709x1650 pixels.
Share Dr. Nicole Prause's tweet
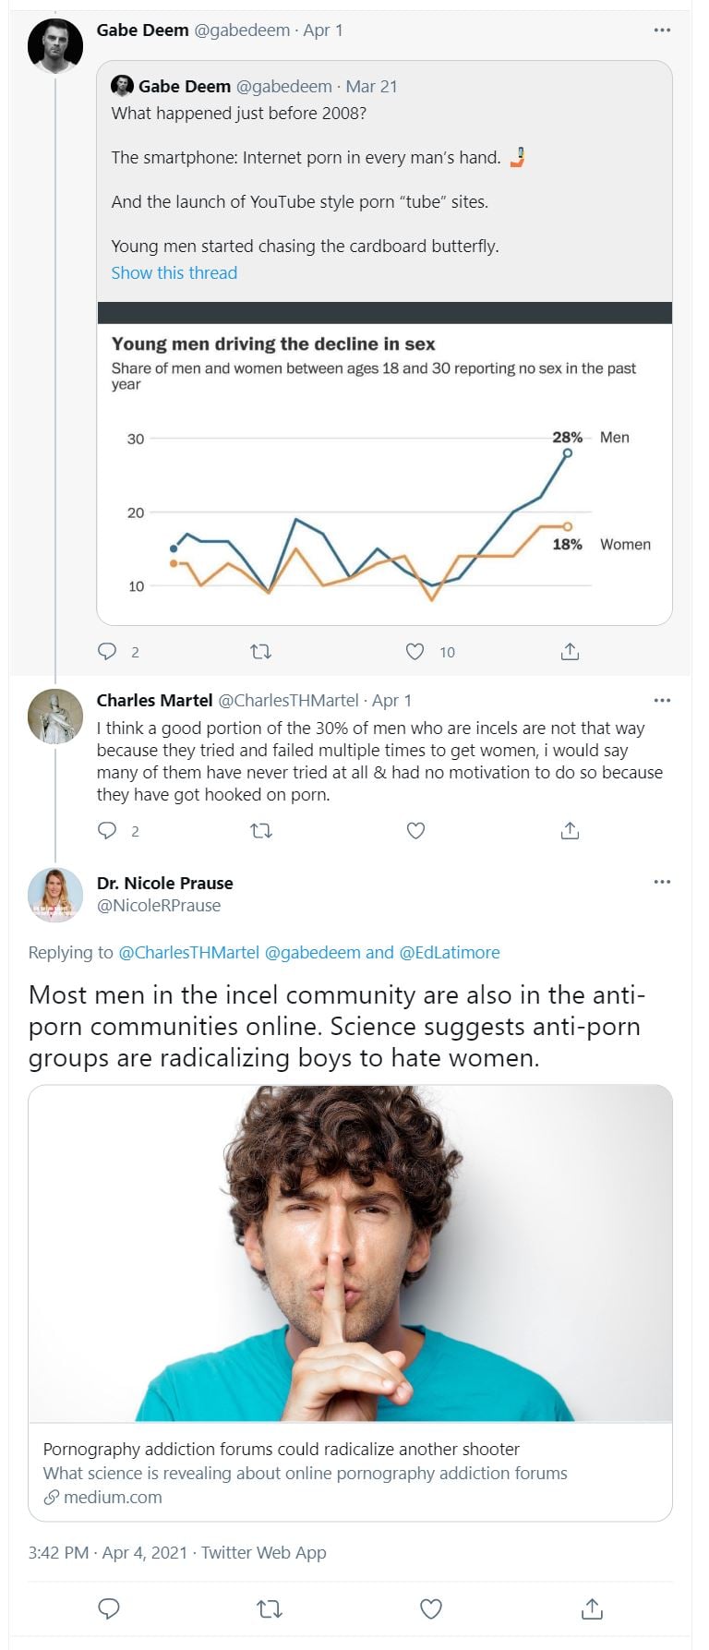pyautogui.click(x=592, y=1609)
